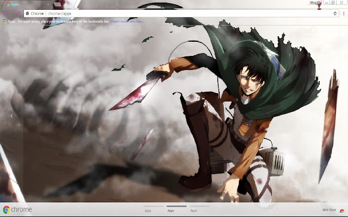Click Import bookmarks now link
Image resolution: width=348 pixels, height=217 pixels.
point(127,22)
